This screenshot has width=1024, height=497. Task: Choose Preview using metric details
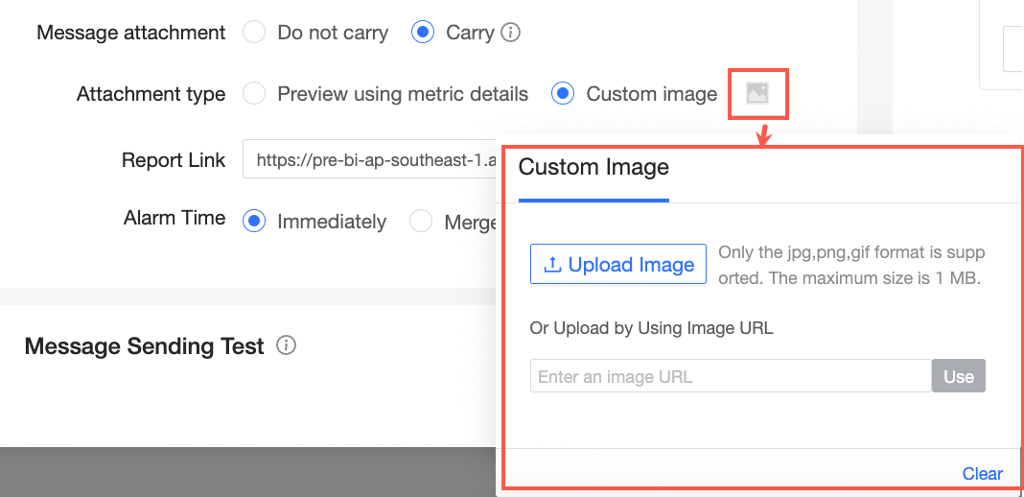coord(254,94)
